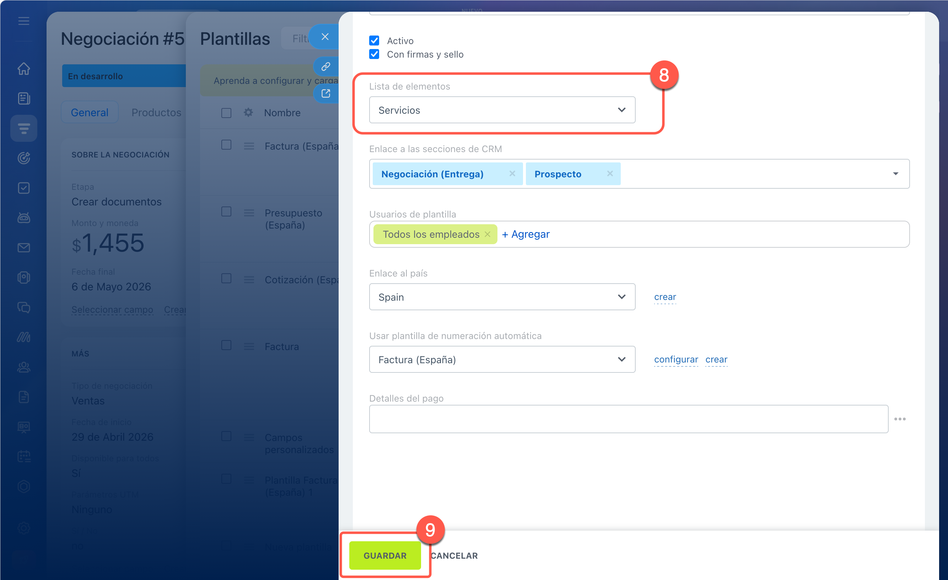
Task: Click the hamburger menu icon
Action: 24,21
